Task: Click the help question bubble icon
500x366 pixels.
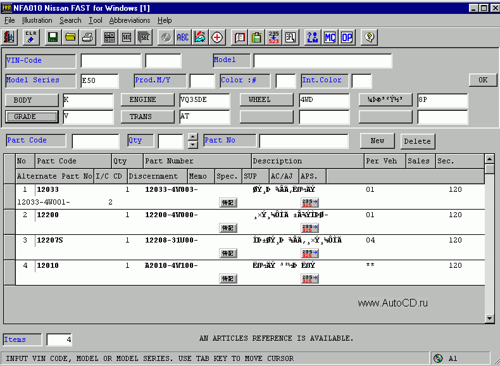Action: click(369, 37)
